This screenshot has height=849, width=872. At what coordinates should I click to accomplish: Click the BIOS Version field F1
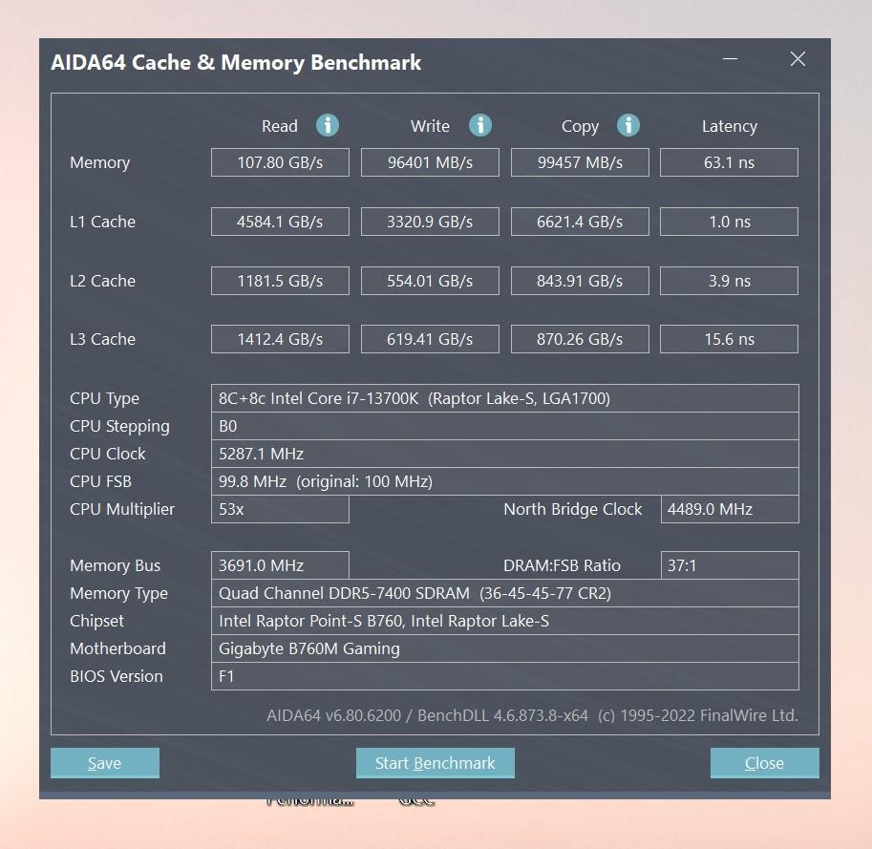coord(505,677)
